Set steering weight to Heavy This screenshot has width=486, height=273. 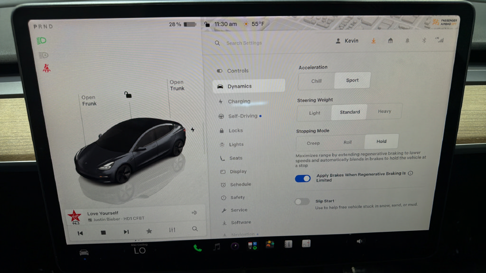coord(384,111)
